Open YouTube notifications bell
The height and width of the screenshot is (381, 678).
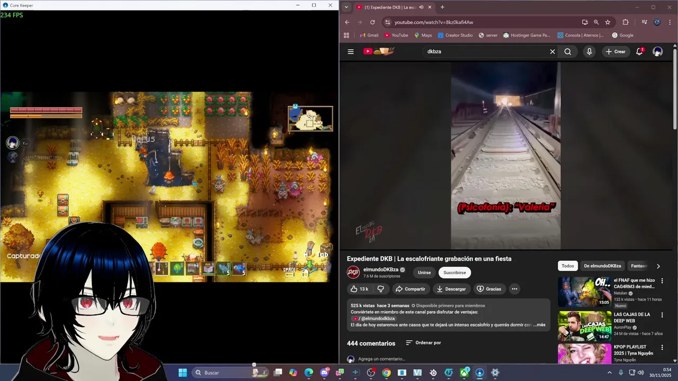click(639, 51)
